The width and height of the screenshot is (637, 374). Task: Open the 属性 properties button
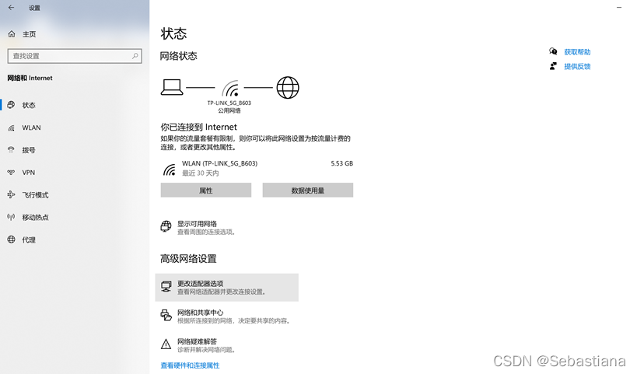pyautogui.click(x=206, y=190)
